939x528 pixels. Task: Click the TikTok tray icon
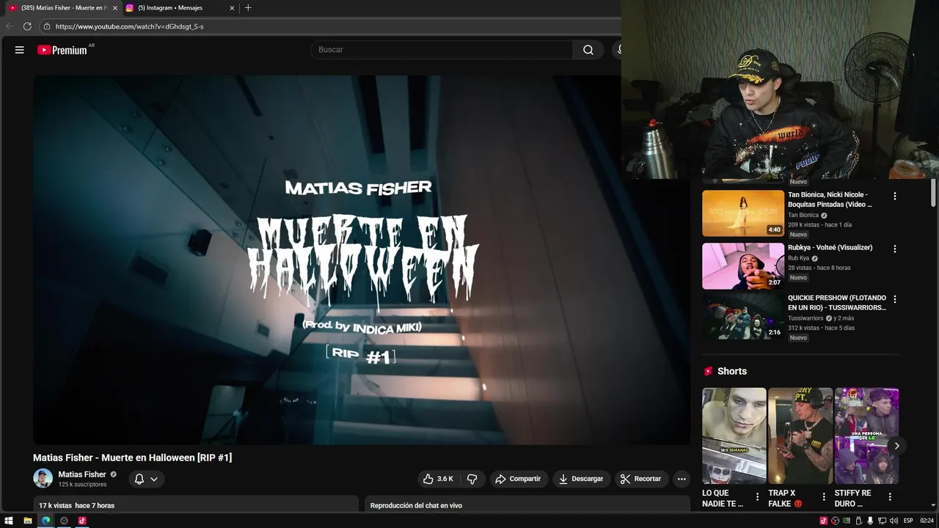824,521
